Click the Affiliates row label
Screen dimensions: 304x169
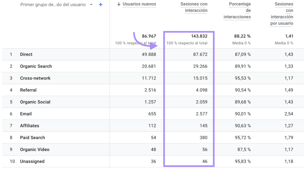point(29,126)
